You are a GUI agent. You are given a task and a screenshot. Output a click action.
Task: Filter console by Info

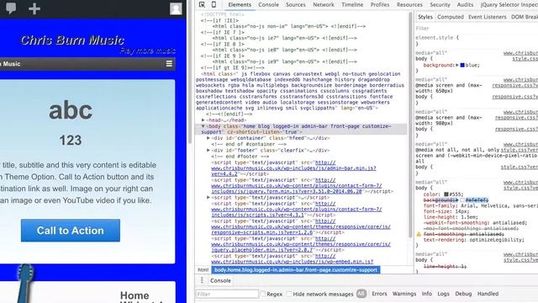[426, 294]
